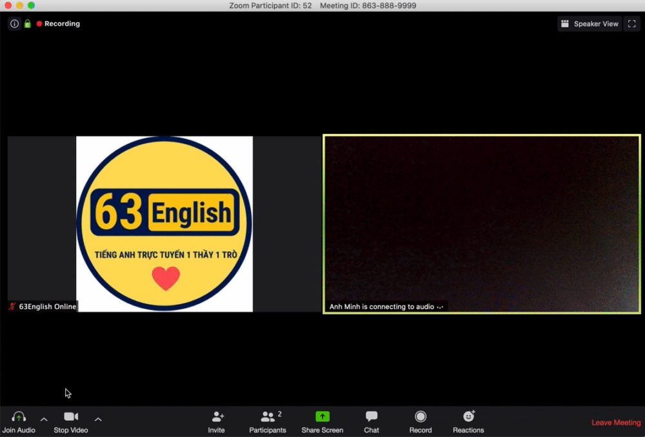This screenshot has height=437, width=645.
Task: Click the 63English Online name label
Action: click(x=47, y=306)
